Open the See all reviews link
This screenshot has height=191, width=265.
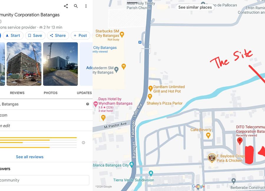(x=30, y=157)
